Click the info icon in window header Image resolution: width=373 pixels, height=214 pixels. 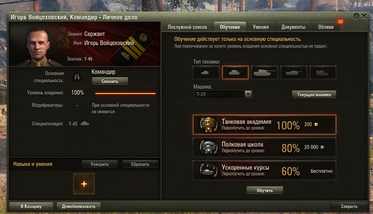pyautogui.click(x=356, y=16)
